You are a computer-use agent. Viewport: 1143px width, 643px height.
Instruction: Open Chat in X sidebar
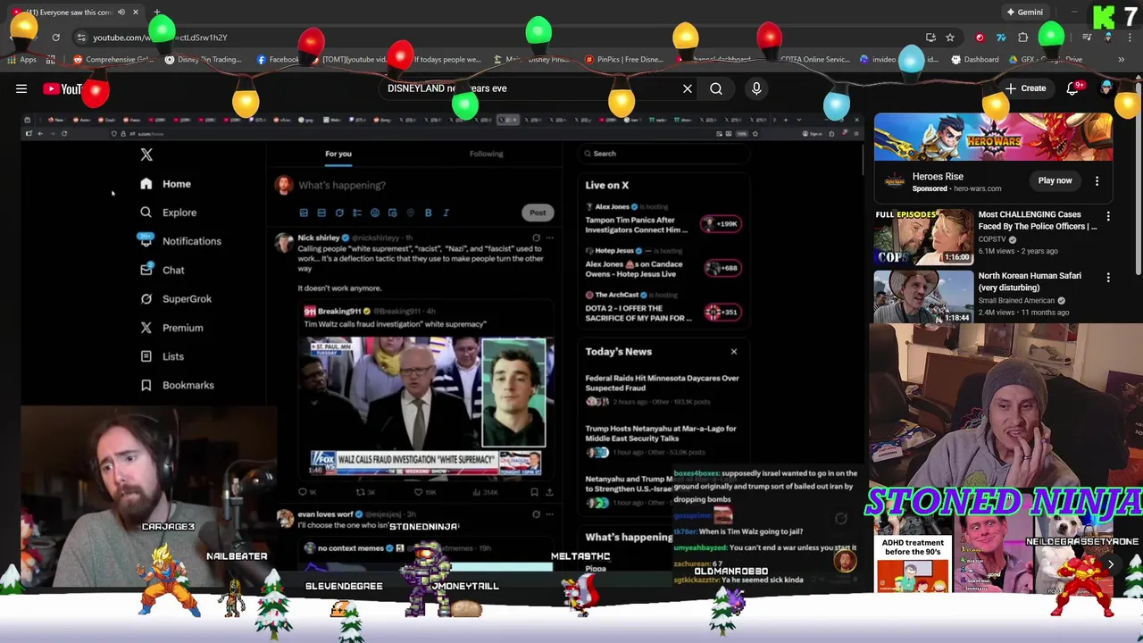(x=162, y=270)
